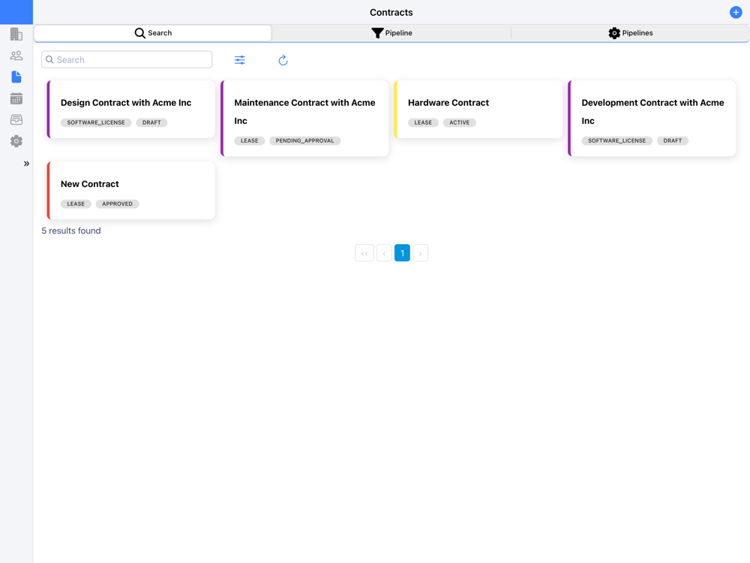Refresh the contracts list
Image resolution: width=750 pixels, height=563 pixels.
(283, 60)
